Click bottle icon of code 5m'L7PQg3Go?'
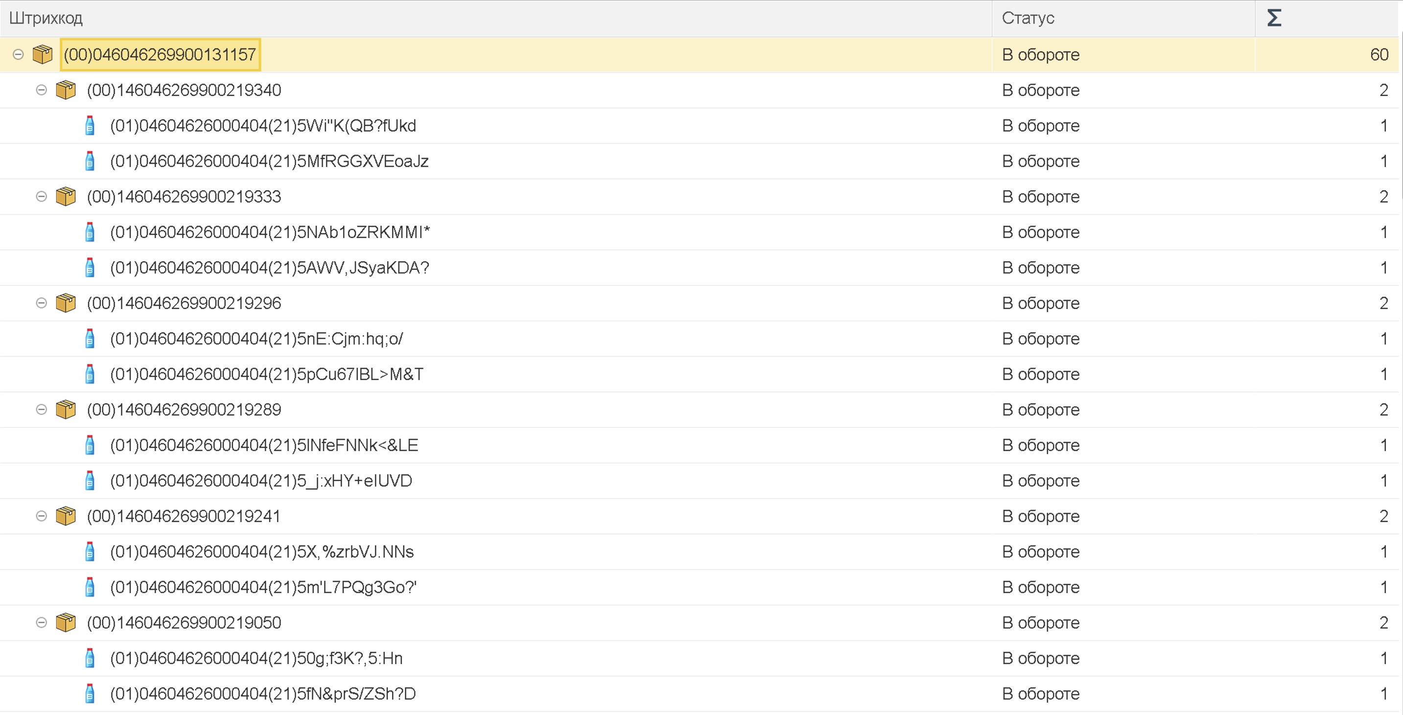 click(90, 588)
